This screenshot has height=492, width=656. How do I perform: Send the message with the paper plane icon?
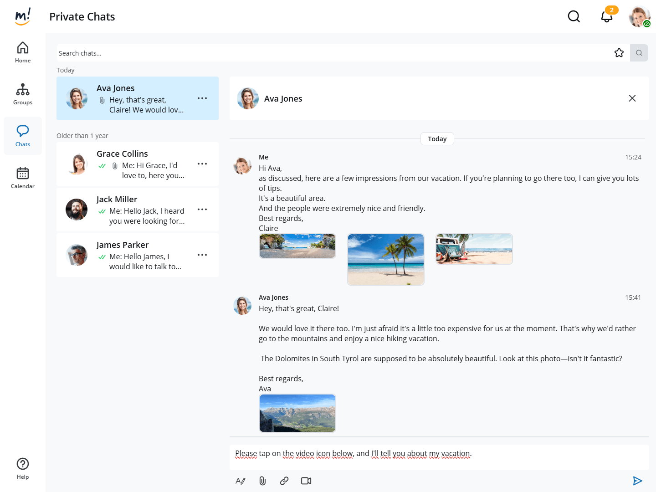coord(637,481)
